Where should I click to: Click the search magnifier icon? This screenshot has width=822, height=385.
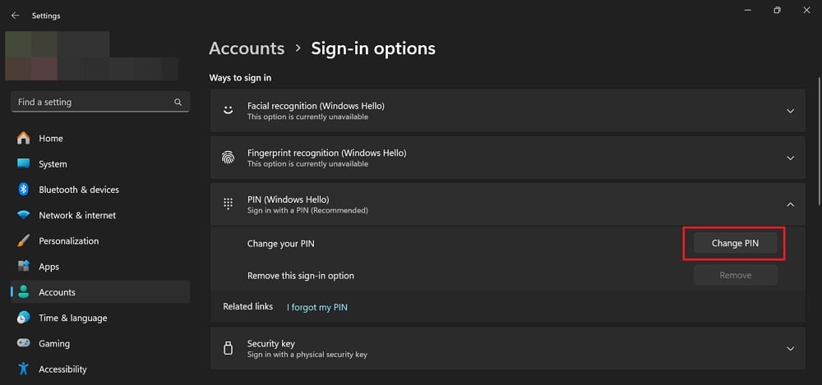(x=178, y=103)
